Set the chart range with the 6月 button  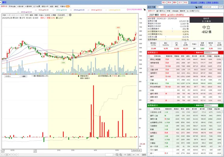pos(129,155)
